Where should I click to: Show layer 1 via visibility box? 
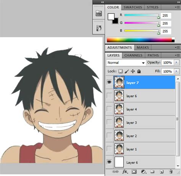(x=109, y=148)
